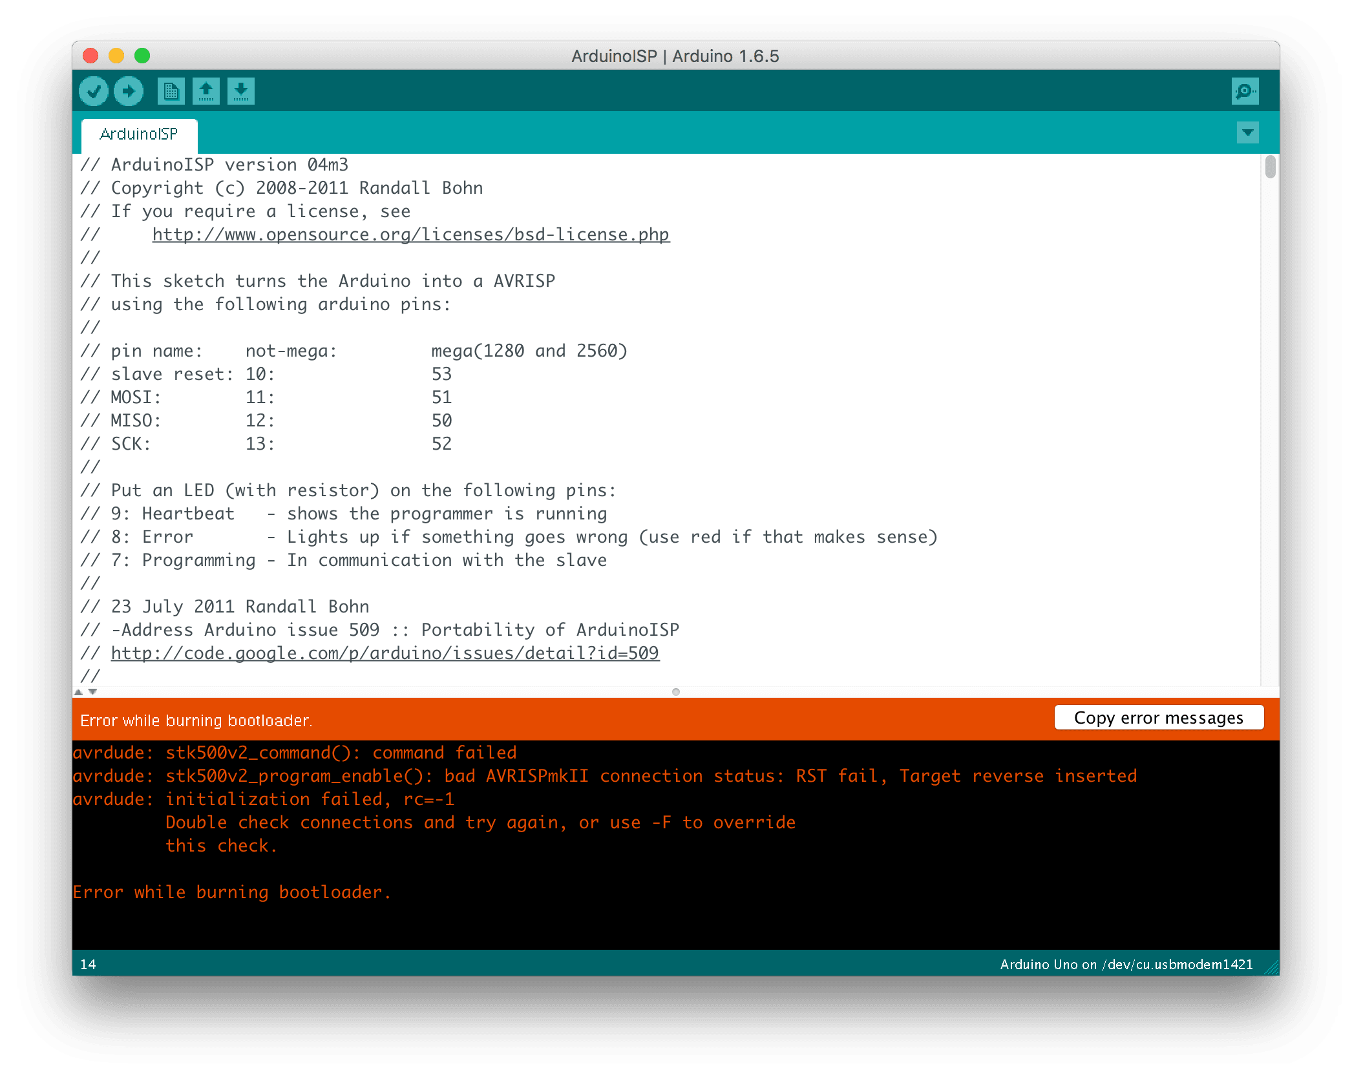The height and width of the screenshot is (1079, 1352).
Task: Click the line number 14 in status bar
Action: (x=88, y=964)
